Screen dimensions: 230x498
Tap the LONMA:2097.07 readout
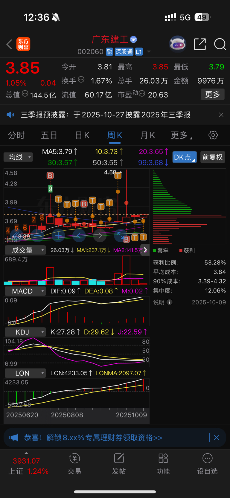tap(121, 373)
